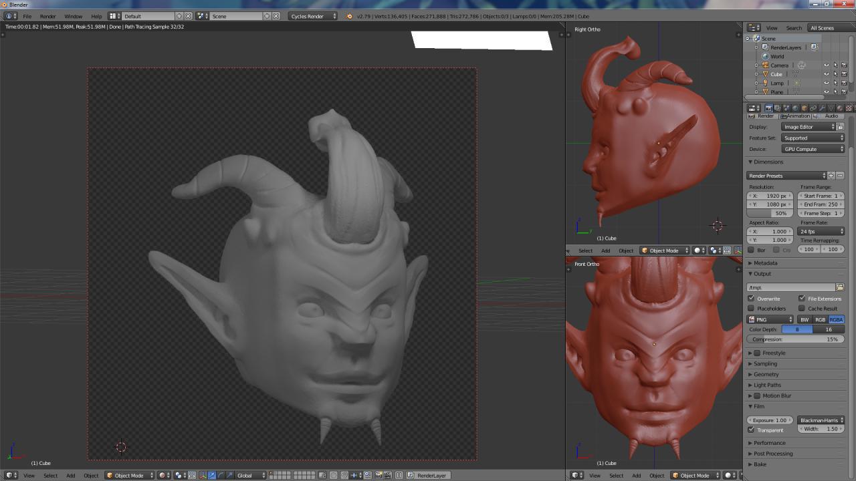
Task: Open the render layers properties tab icon
Action: (x=778, y=108)
